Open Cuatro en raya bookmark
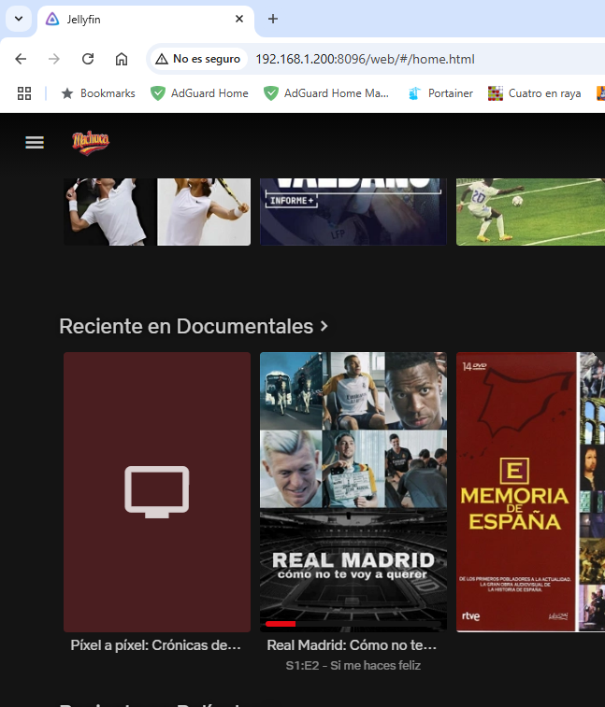Viewport: 605px width, 707px height. pyautogui.click(x=535, y=93)
